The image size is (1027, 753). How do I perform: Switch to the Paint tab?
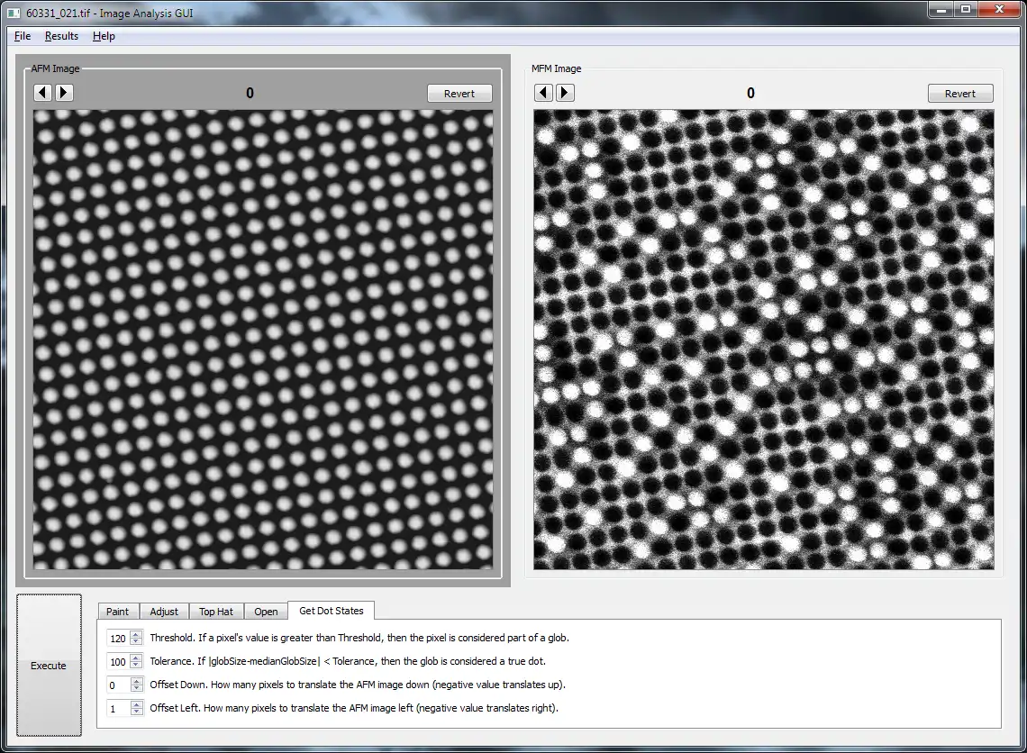click(117, 612)
